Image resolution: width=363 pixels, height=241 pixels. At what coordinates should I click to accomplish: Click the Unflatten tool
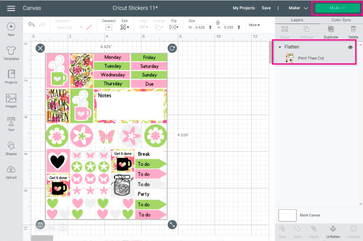(333, 232)
